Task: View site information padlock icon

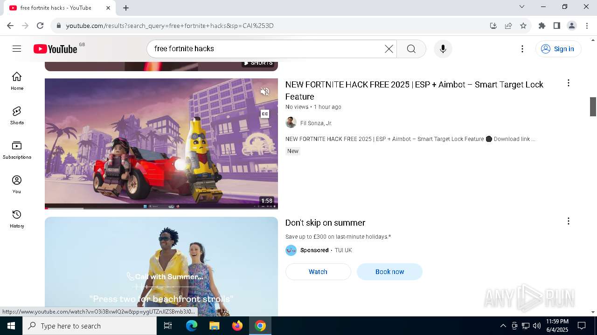Action: [x=58, y=26]
